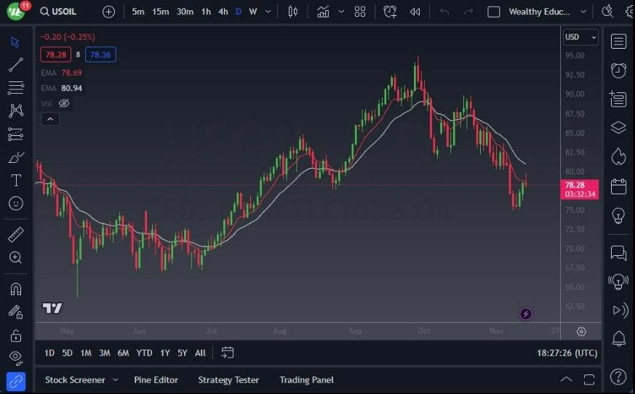Open the object tree layers panel
Screen dimensions: 635x394
tap(618, 127)
